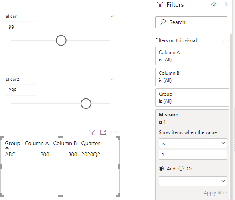Viewport: 235px width, 200px height.
Task: Sort table by the Column B header
Action: coord(65,143)
